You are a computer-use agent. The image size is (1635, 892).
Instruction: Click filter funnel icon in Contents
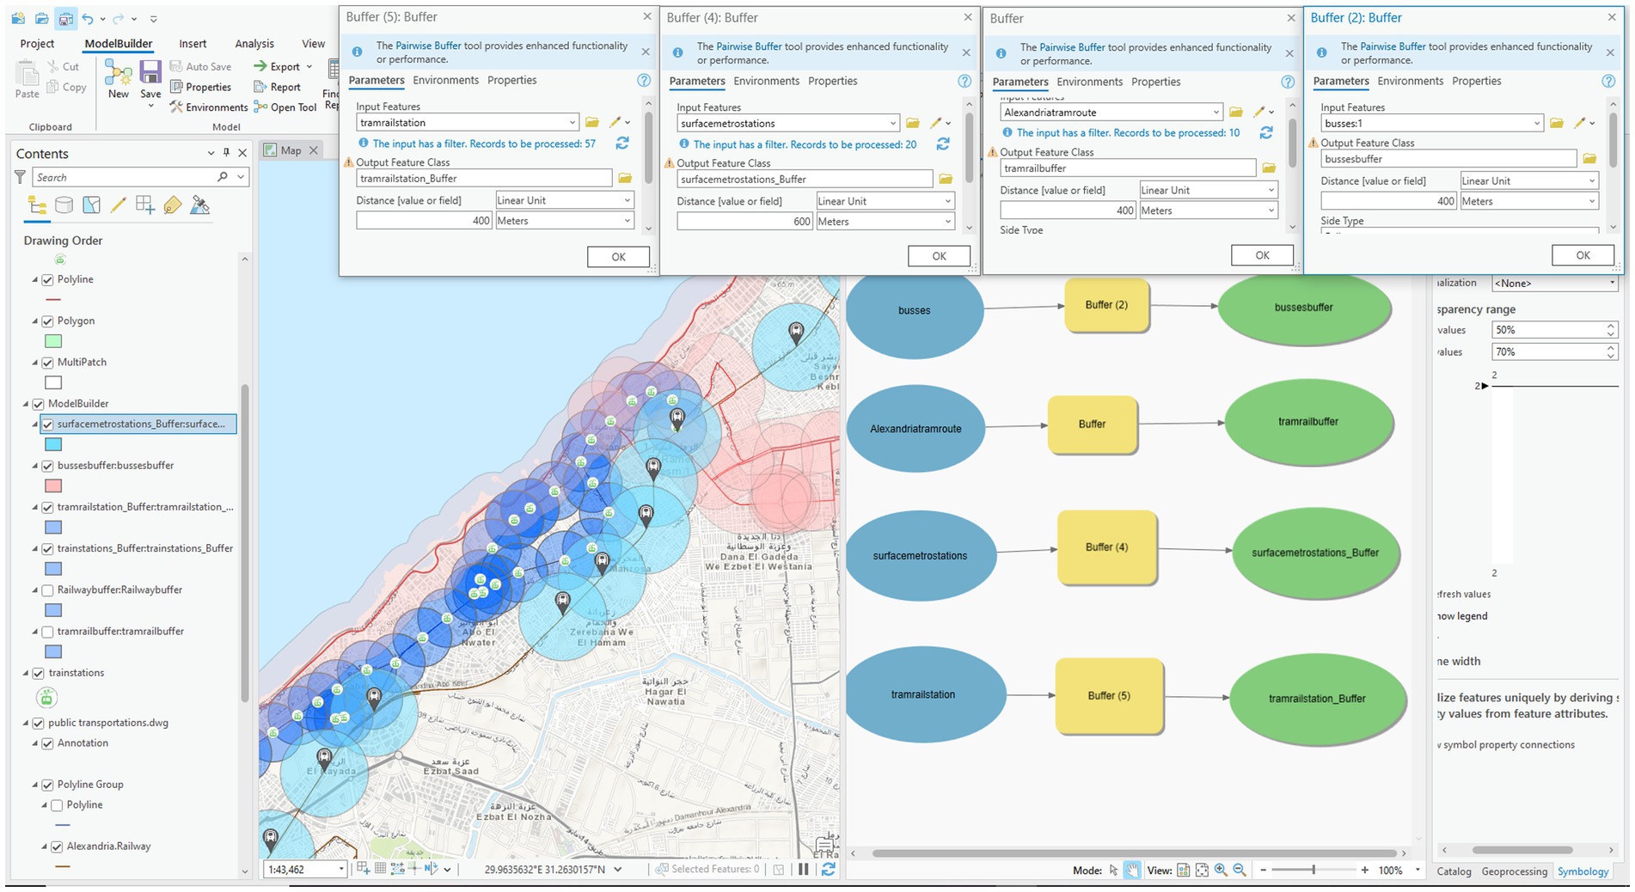20,177
